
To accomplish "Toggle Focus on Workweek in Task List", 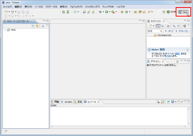I will point(168,26).
